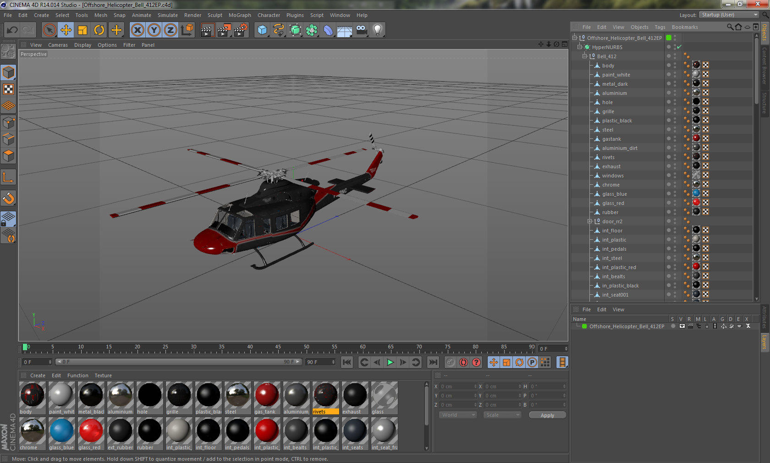770x463 pixels.
Task: Add a Floor environment object
Action: [345, 30]
